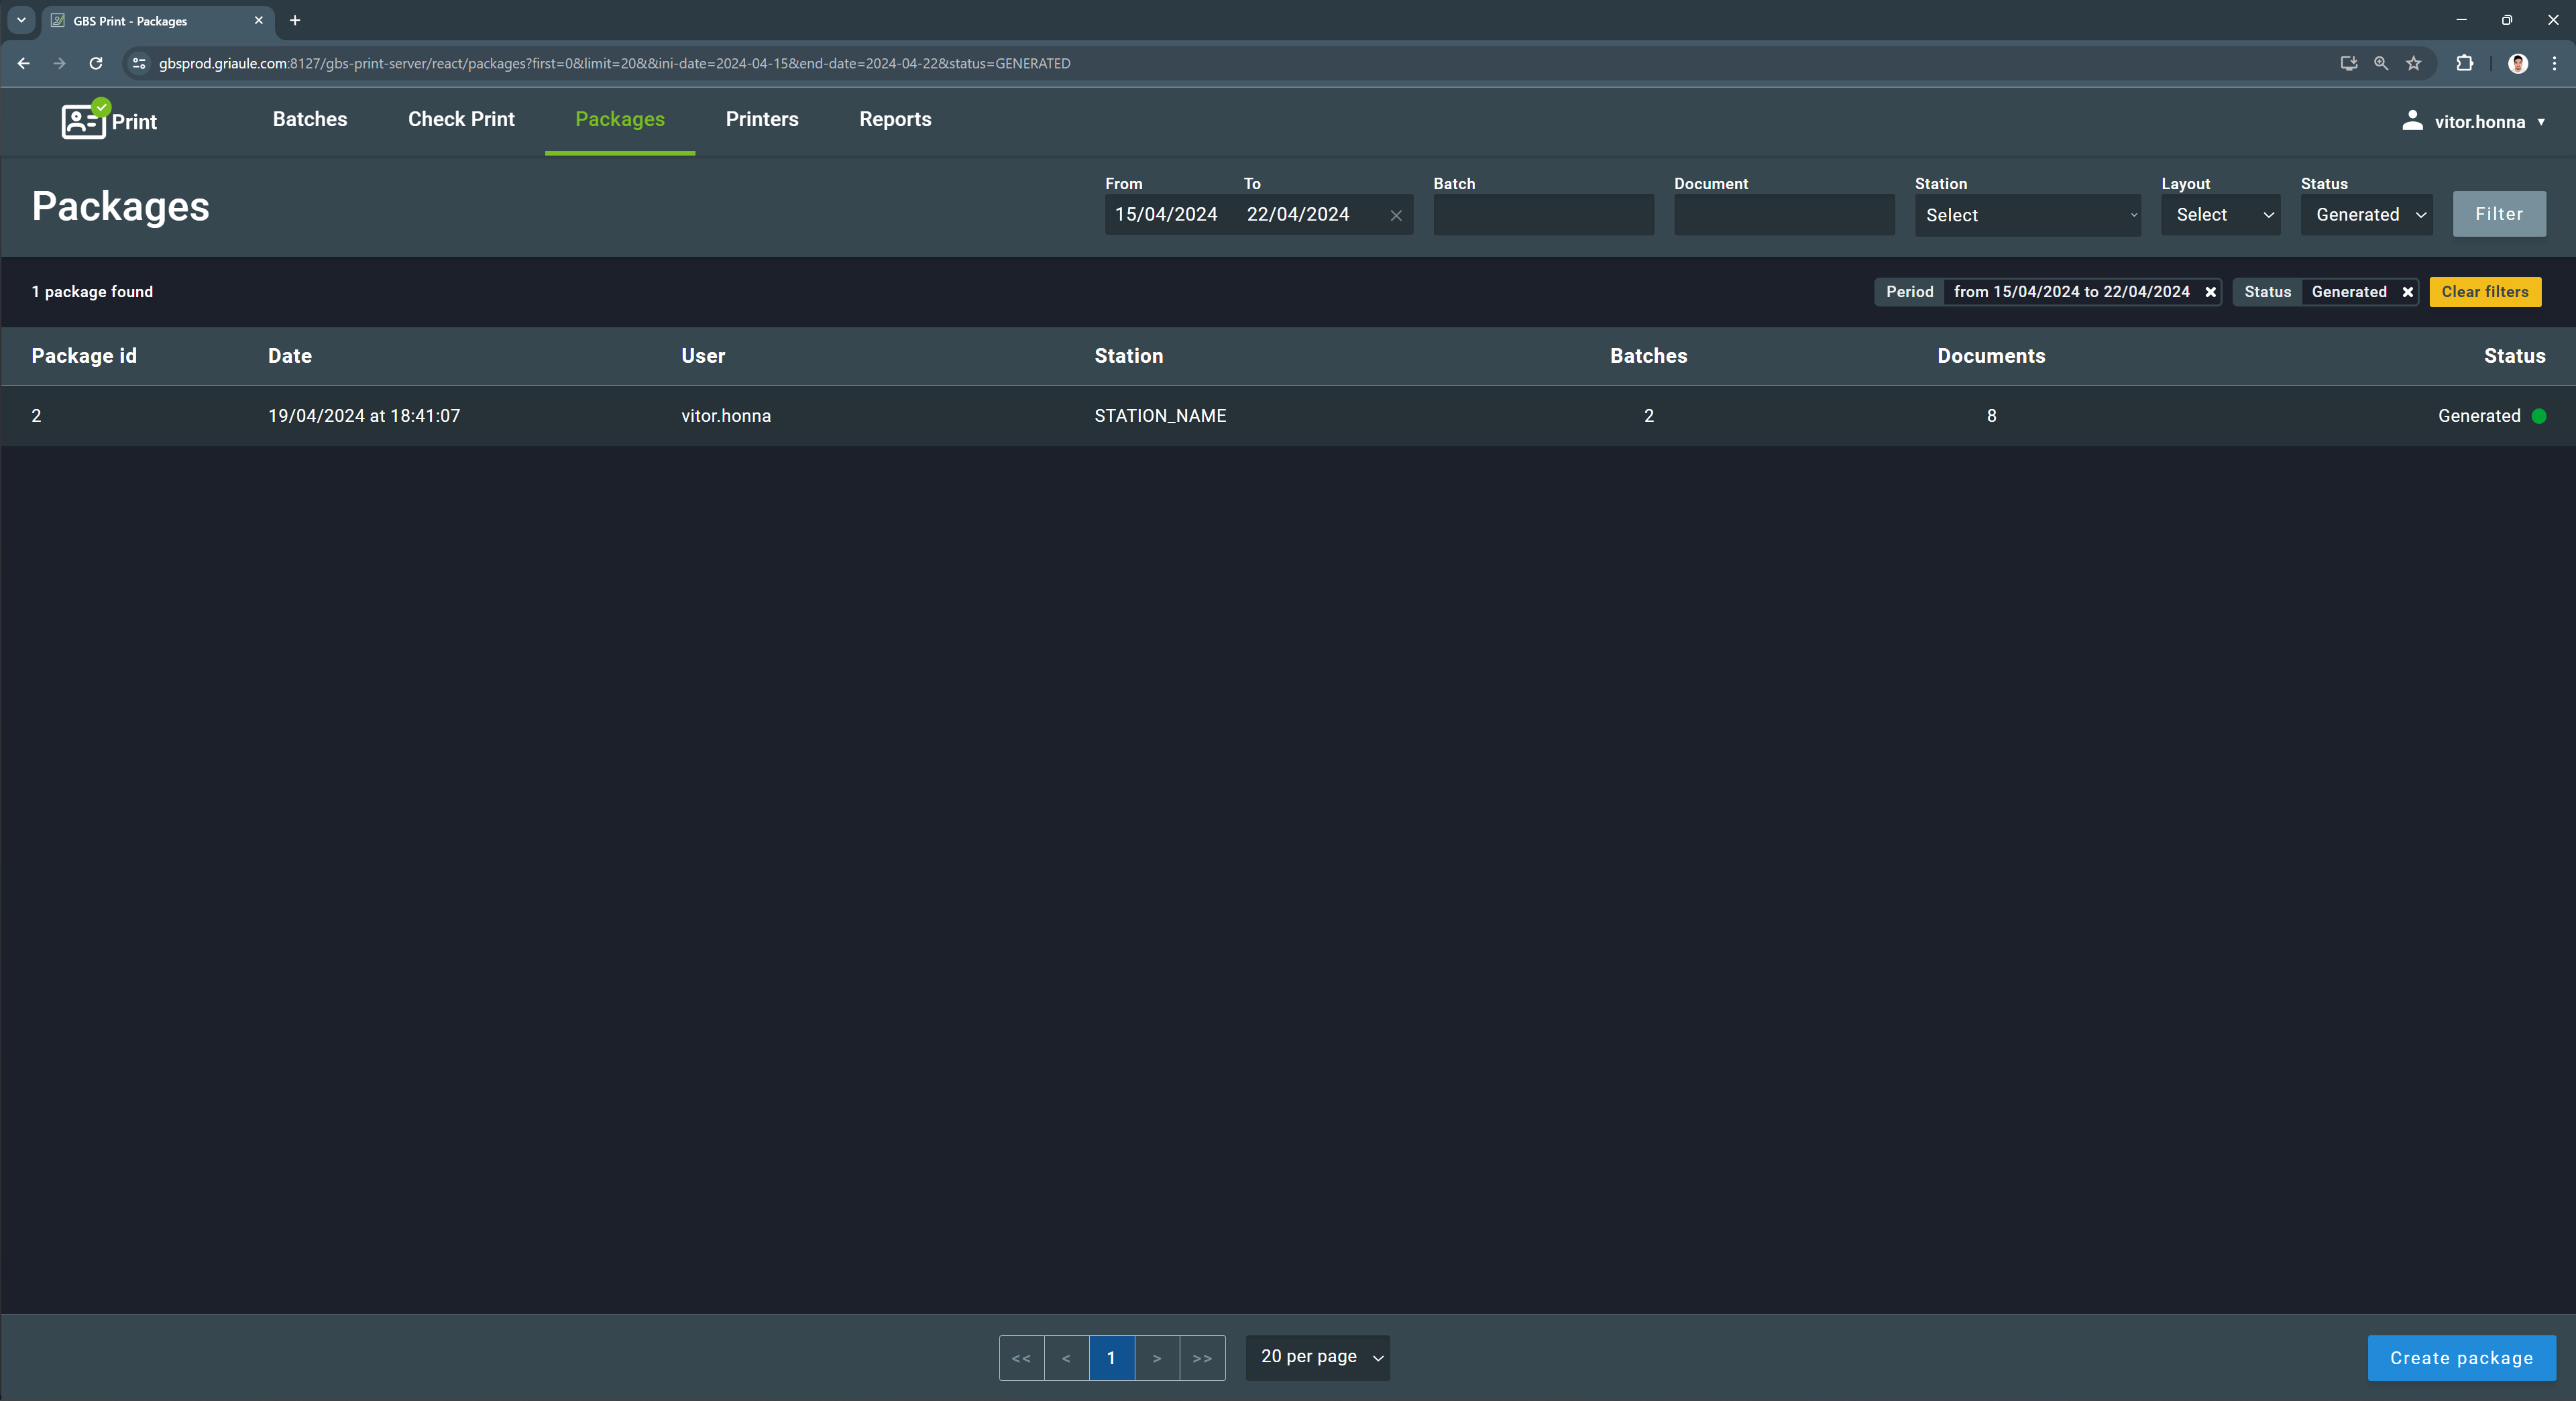Open the browser extensions puzzle icon

click(2464, 63)
